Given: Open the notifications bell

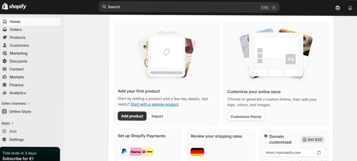Looking at the screenshot, I should pyautogui.click(x=350, y=8).
